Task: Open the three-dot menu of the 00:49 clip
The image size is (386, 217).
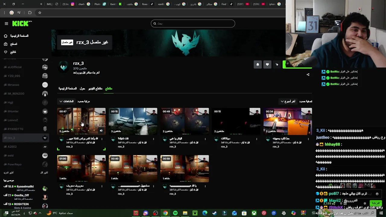Action: (205, 139)
